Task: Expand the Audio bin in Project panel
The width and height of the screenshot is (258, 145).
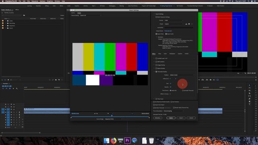Action: (5, 21)
